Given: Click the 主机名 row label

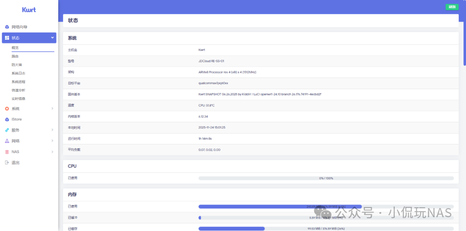Looking at the screenshot, I should (72, 50).
